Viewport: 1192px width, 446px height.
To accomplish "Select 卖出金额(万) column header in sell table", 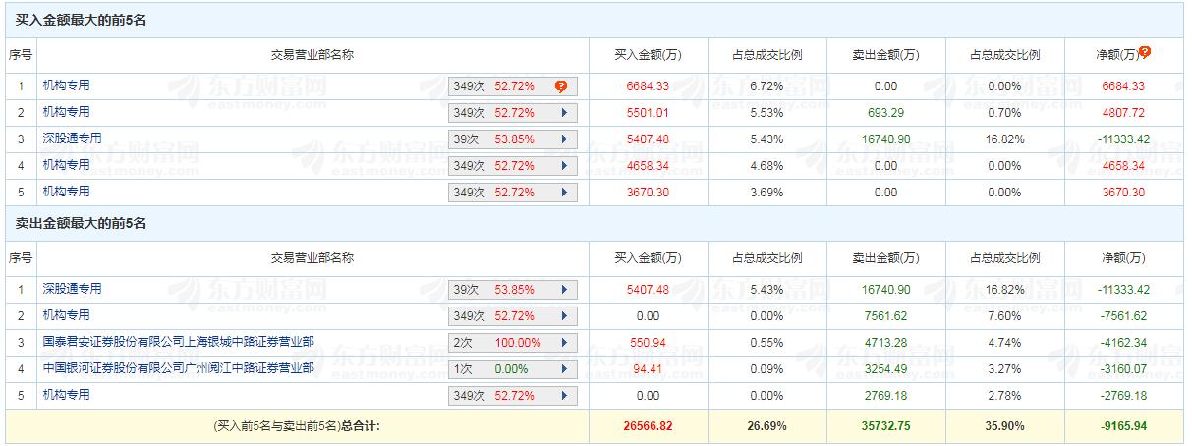I will [885, 258].
